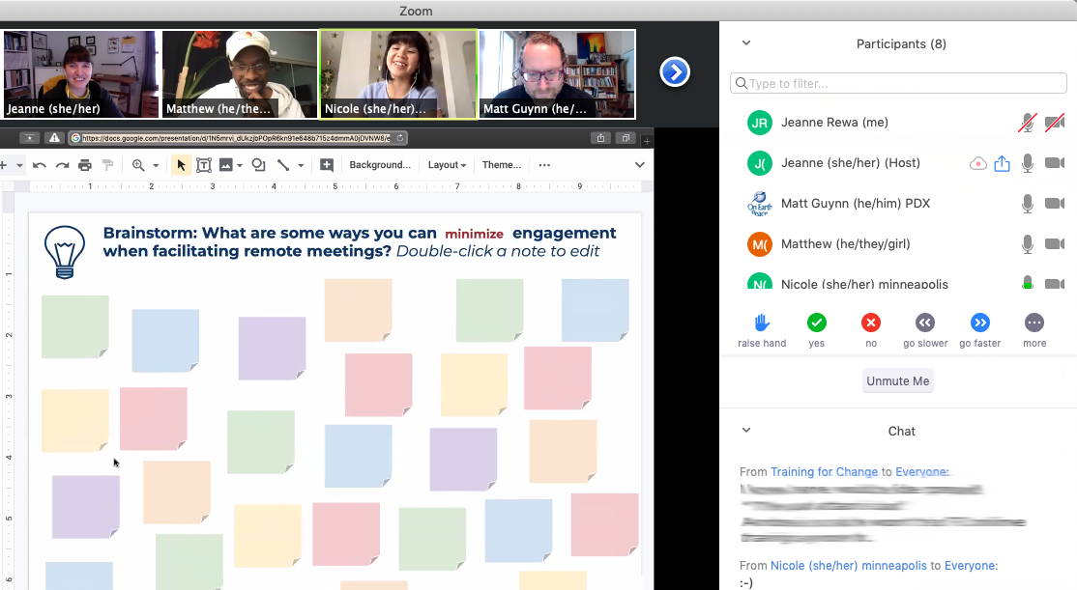
Task: Click the "Double-click a note to edit" text
Action: [x=498, y=251]
